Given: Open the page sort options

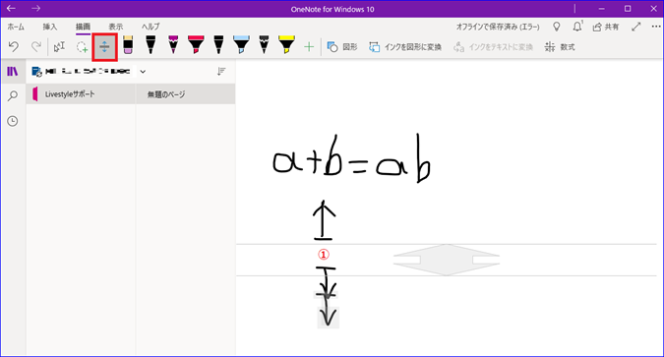Looking at the screenshot, I should click(x=221, y=72).
